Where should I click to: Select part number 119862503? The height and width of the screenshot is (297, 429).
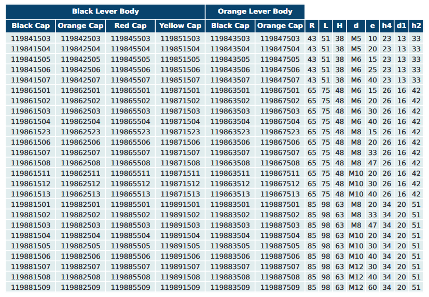point(80,111)
